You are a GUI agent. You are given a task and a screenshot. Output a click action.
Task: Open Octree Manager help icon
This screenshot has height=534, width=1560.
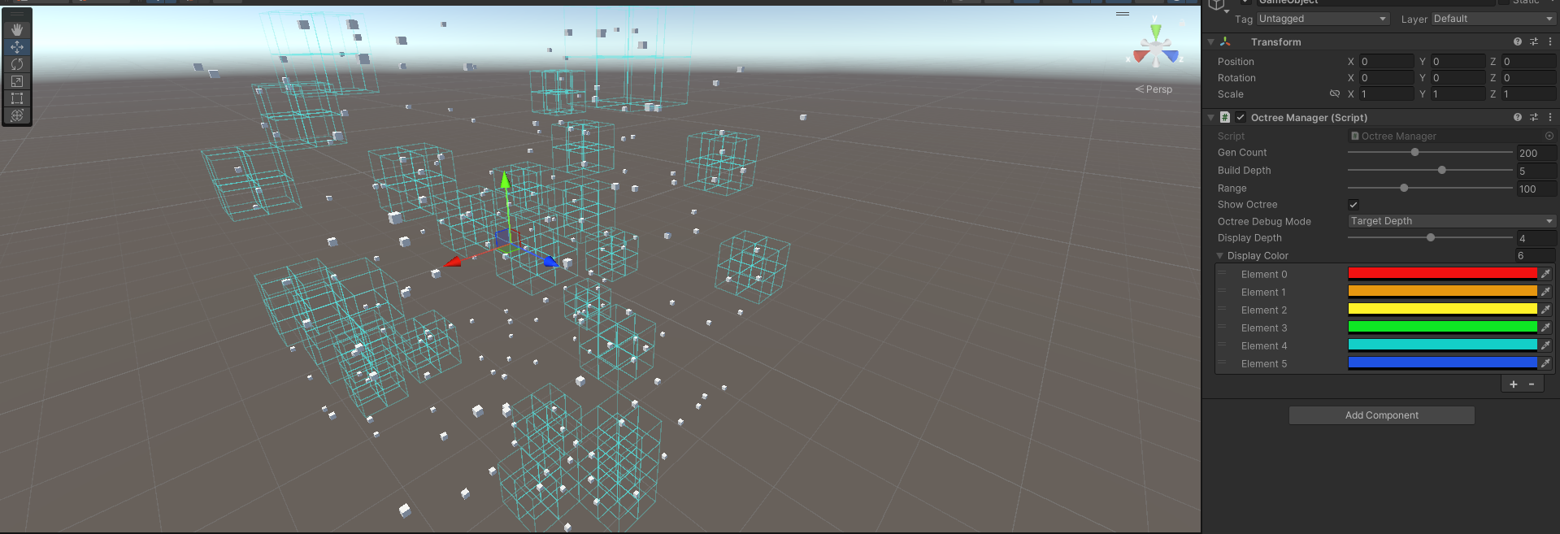click(x=1517, y=117)
